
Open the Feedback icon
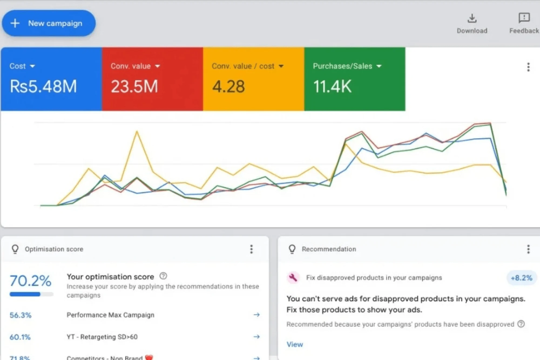coord(524,18)
